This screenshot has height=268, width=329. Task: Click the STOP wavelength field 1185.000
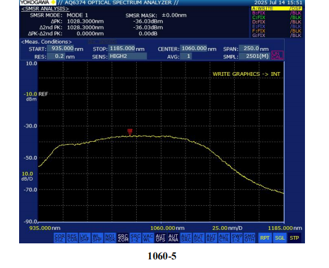(x=122, y=49)
